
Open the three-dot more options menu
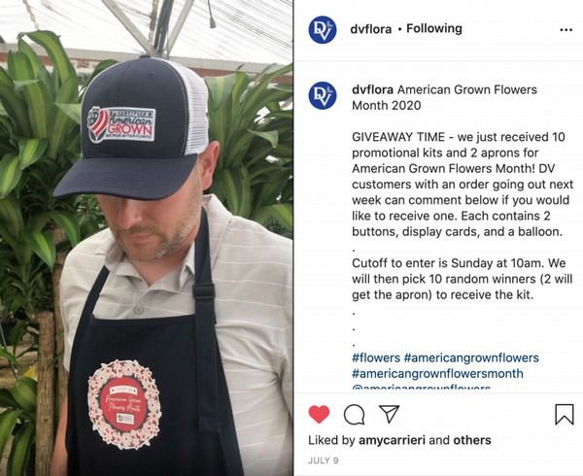(x=566, y=30)
